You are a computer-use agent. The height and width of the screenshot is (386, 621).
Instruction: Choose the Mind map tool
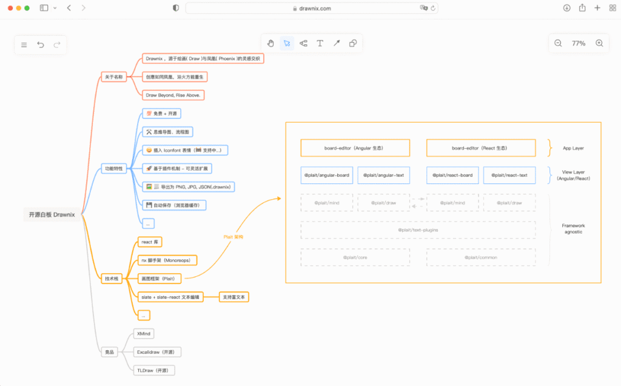(303, 43)
